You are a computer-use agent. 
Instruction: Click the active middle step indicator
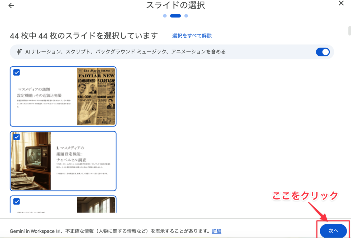pyautogui.click(x=175, y=16)
